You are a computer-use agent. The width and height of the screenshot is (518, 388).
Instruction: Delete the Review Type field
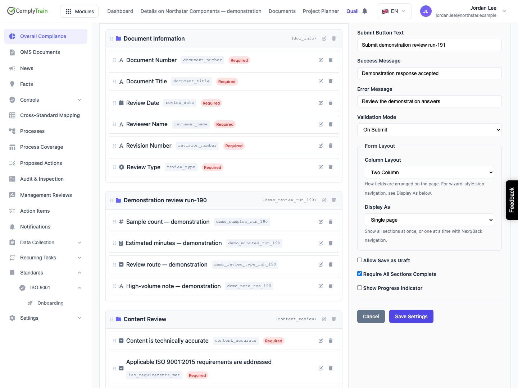[331, 167]
